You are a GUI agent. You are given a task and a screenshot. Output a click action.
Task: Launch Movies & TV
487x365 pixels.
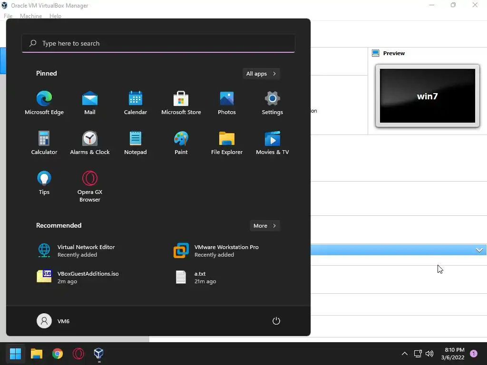coord(273,143)
